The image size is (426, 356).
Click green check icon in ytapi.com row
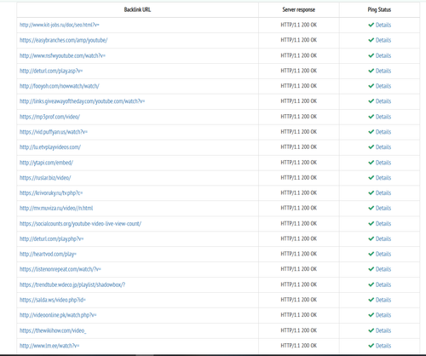(371, 163)
